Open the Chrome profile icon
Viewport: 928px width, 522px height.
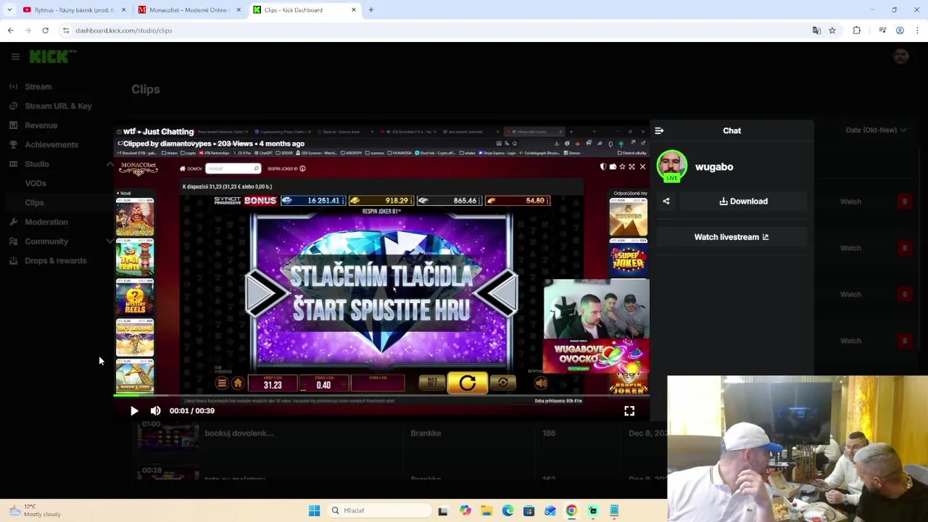(x=900, y=30)
